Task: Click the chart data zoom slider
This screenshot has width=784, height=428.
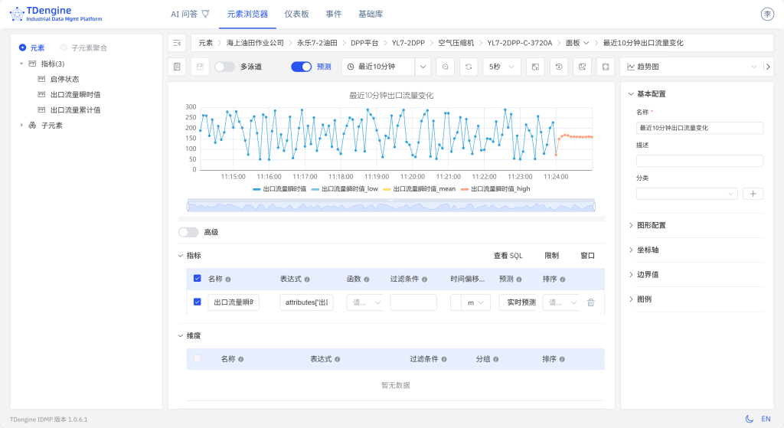Action: click(x=391, y=206)
